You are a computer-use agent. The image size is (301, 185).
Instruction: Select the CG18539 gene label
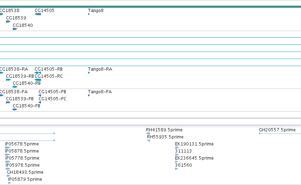(16, 18)
